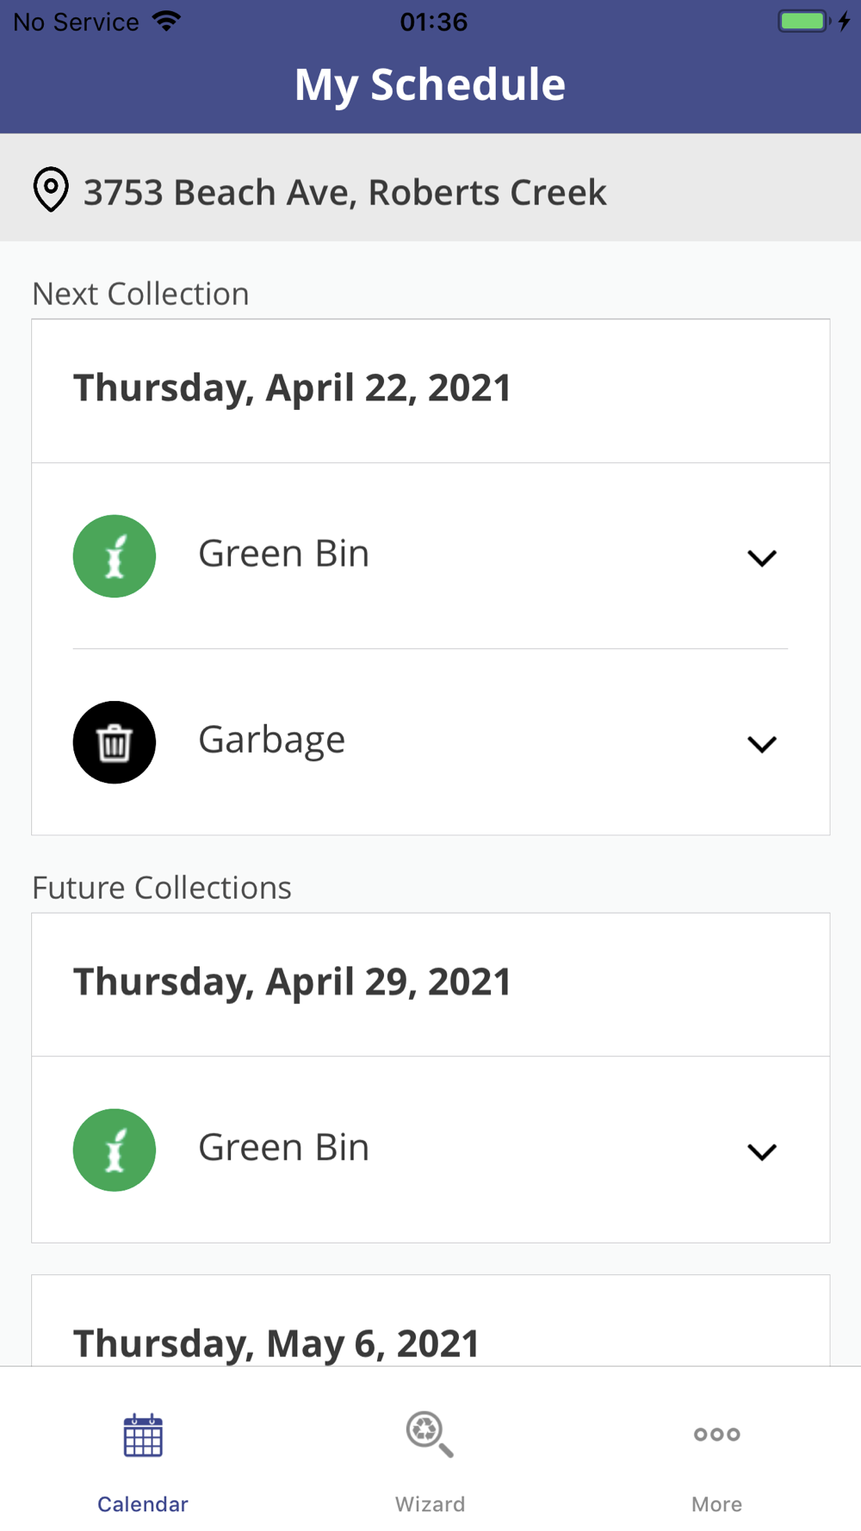Tap the Thursday, April 29, 2021 header

(293, 982)
